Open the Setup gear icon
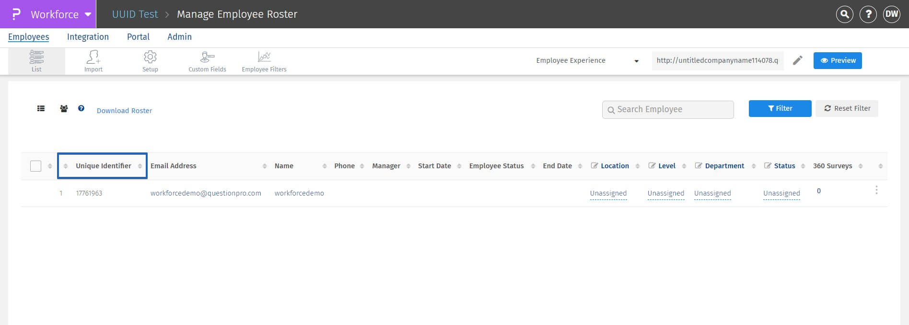Viewport: 909px width, 325px height. pyautogui.click(x=150, y=61)
